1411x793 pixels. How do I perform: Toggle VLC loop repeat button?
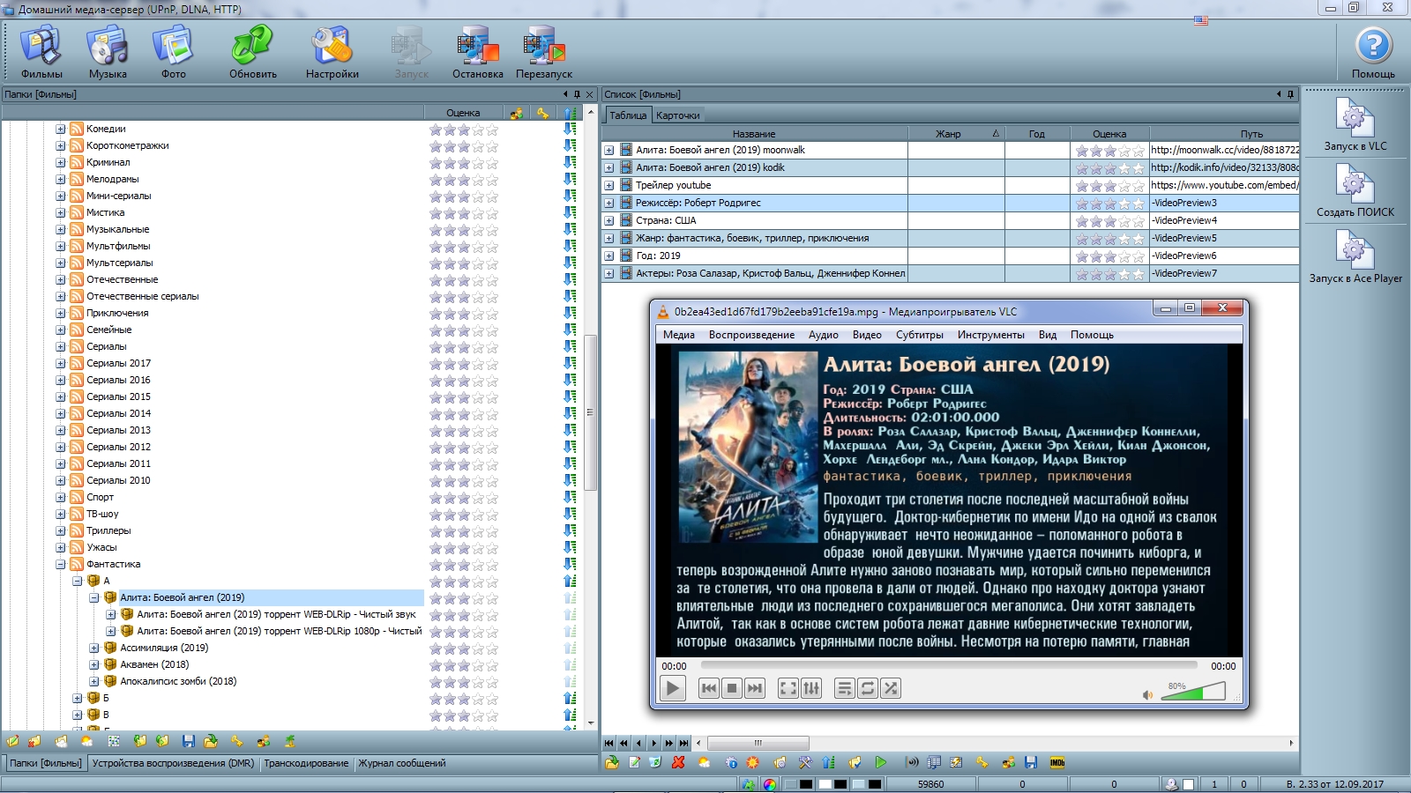pyautogui.click(x=868, y=689)
